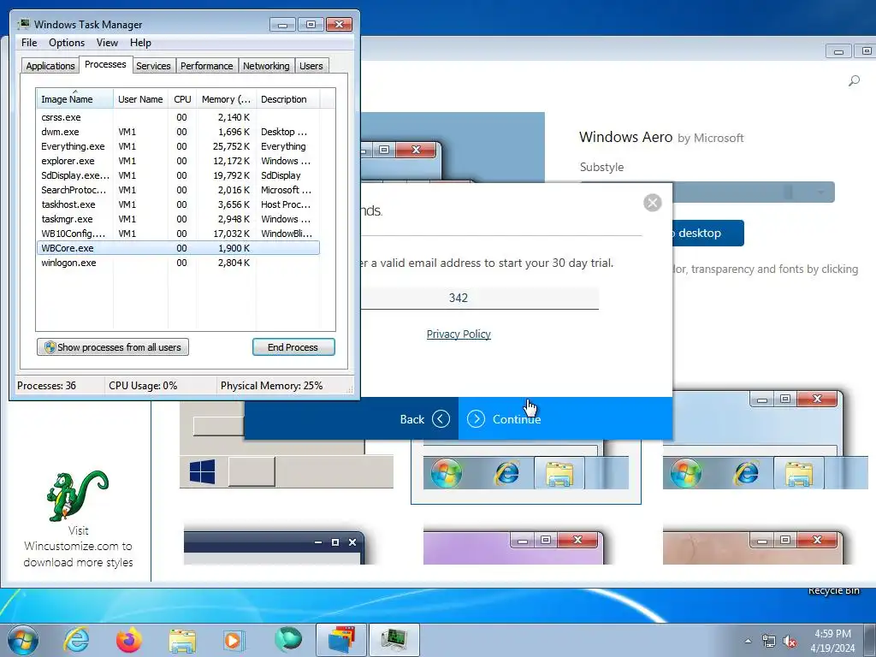Switch to the Users tab

[311, 66]
